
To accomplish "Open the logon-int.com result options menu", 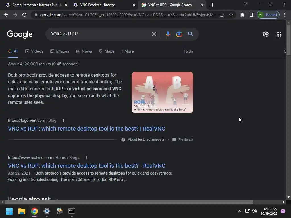I will 63,120.
